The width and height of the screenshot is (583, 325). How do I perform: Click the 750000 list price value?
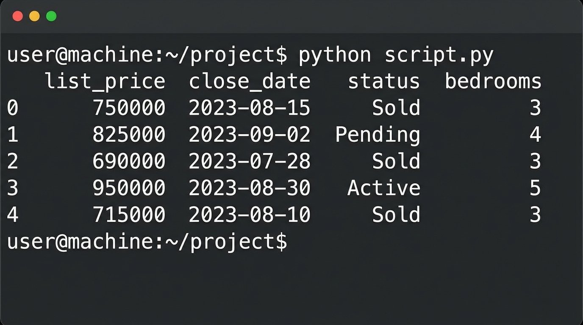pos(129,108)
